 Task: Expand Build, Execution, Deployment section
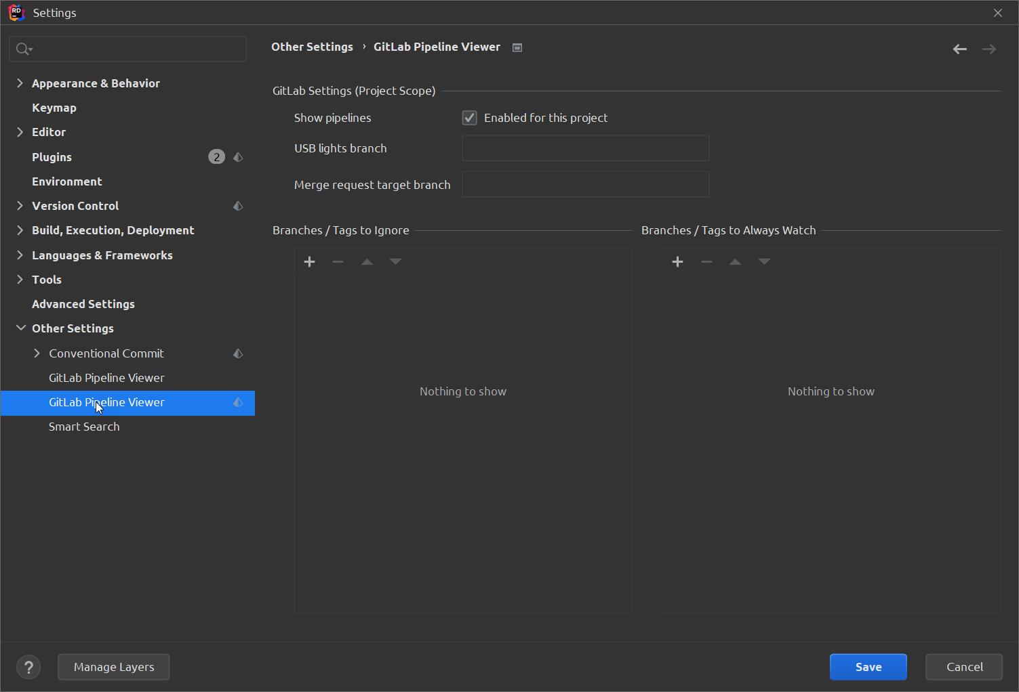pyautogui.click(x=20, y=230)
